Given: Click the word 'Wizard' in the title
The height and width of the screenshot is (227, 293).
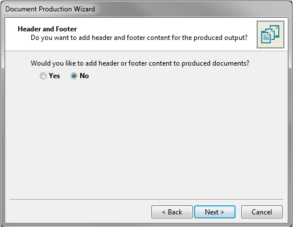Looking at the screenshot, I should [84, 9].
